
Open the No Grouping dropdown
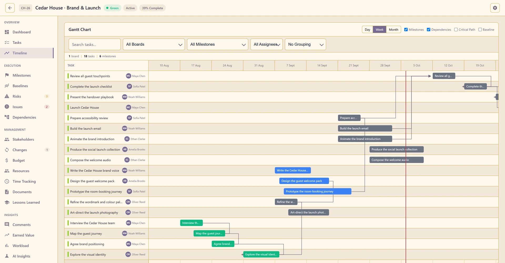click(x=305, y=44)
